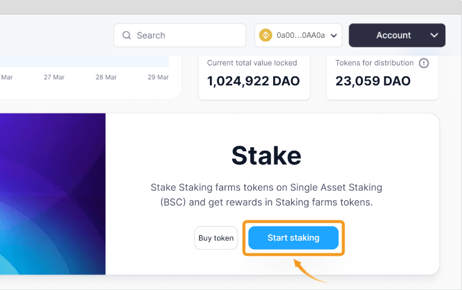This screenshot has height=290, width=462.
Task: Click the Stake heading
Action: [266, 156]
